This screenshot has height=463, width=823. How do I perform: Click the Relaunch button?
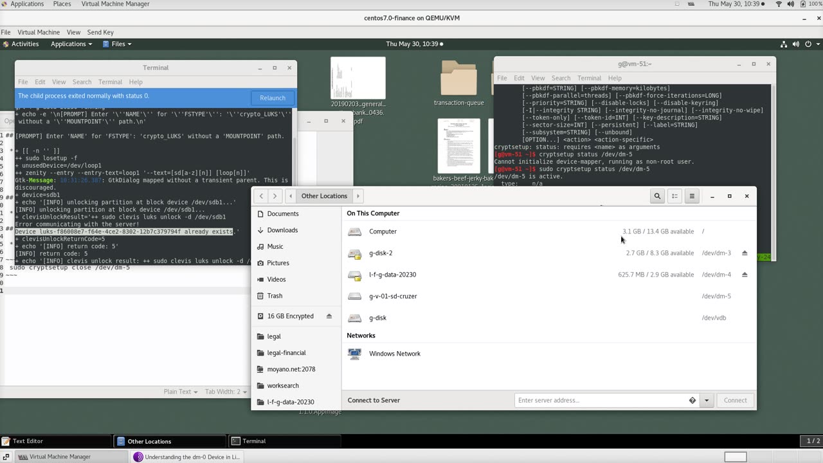click(273, 98)
